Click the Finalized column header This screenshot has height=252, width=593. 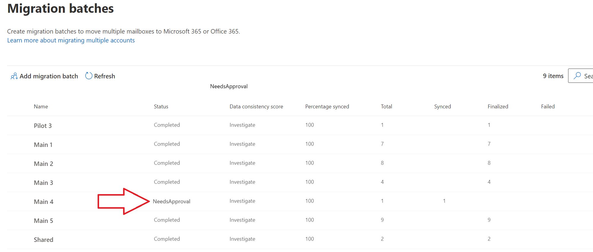click(497, 107)
